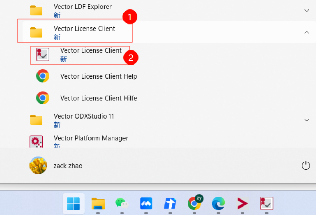This screenshot has height=216, width=316.
Task: Open Vector License Client Hilfe Chrome icon
Action: (x=43, y=98)
